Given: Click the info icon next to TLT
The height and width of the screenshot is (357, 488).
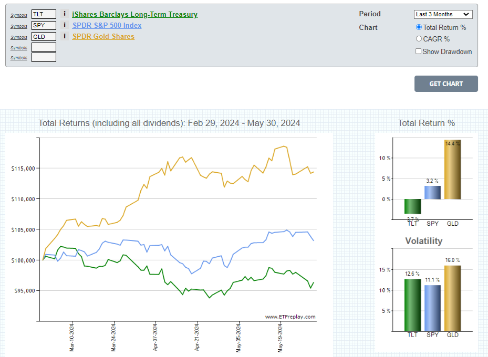Looking at the screenshot, I should click(x=65, y=14).
